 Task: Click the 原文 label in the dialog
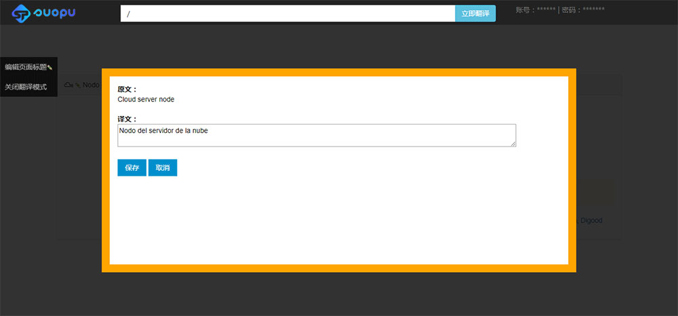tap(127, 89)
